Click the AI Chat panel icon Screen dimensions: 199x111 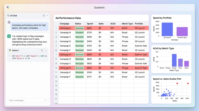pyautogui.click(x=8, y=16)
